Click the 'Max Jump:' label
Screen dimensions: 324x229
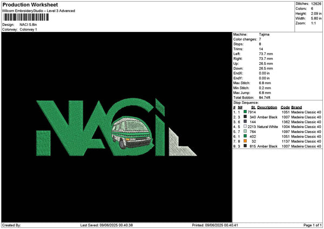241,93
